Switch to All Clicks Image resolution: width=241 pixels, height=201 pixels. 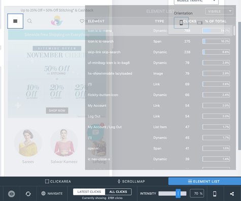(118, 192)
